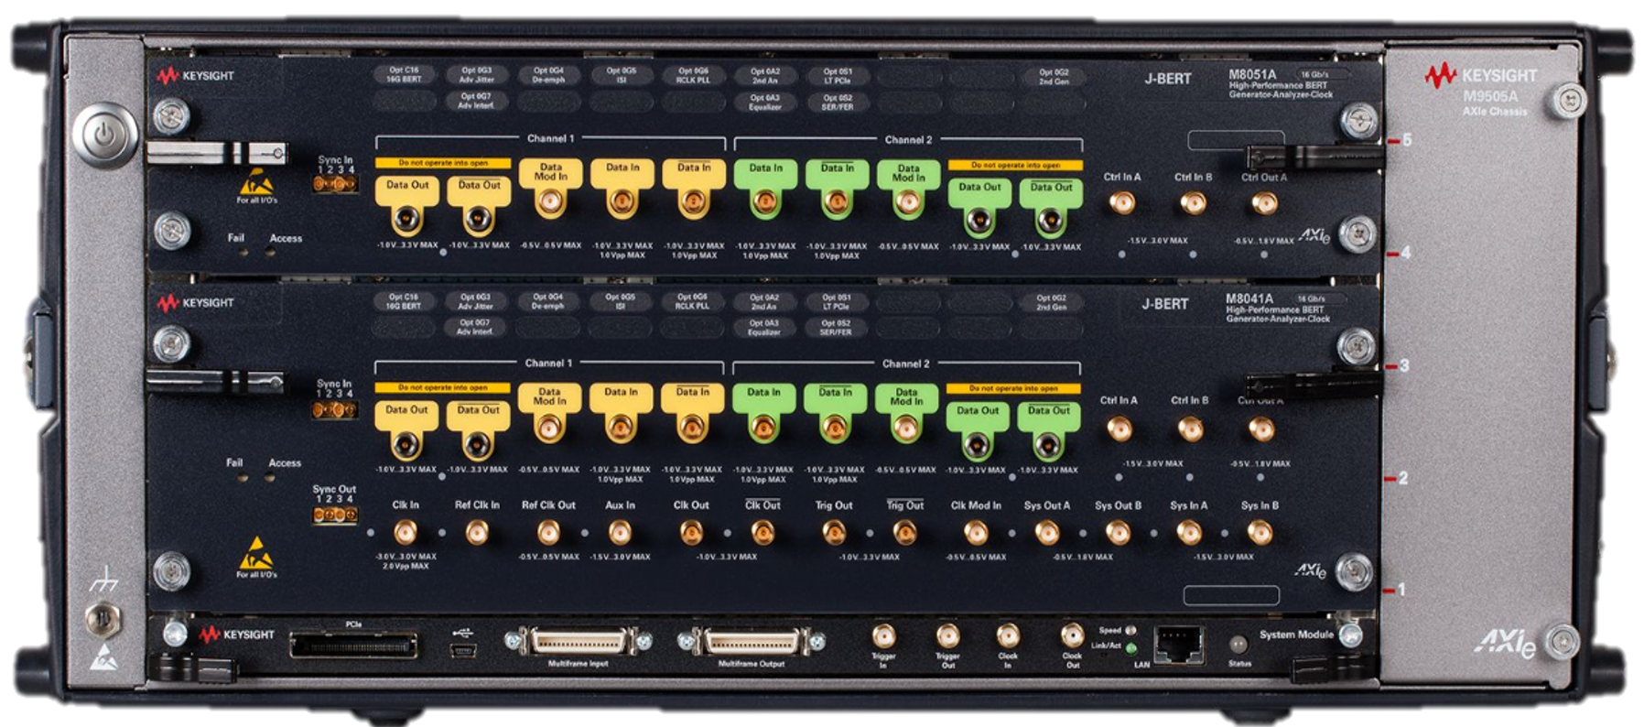Select the Ctrl In A connector on the M8041A module

[1119, 428]
